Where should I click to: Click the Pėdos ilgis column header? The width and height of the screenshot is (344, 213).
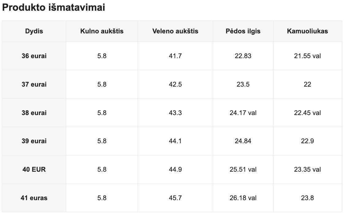[x=243, y=31]
